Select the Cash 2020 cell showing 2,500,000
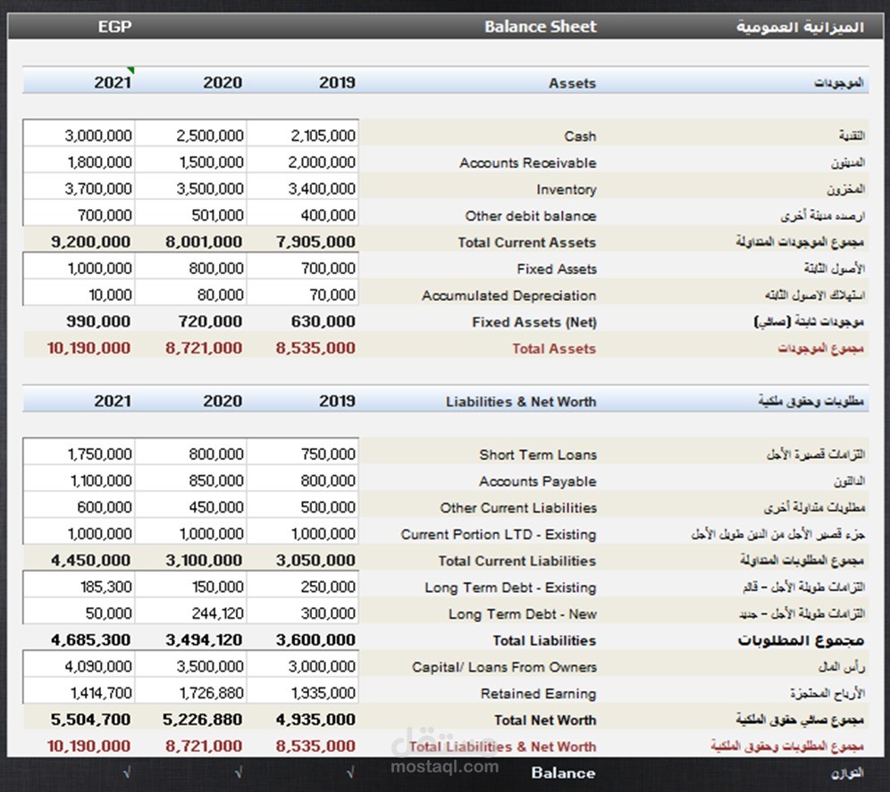 pyautogui.click(x=190, y=135)
